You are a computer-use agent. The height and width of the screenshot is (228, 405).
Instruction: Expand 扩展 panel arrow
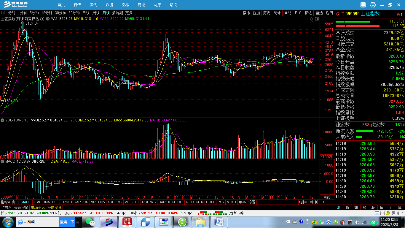click(6, 208)
